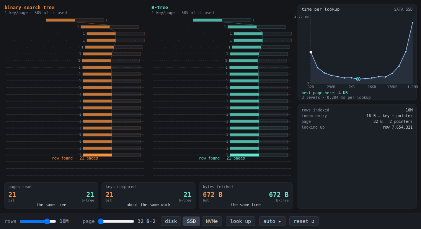The image size is (421, 229).
Task: Click the highlighted orange found-row bar
Action: (97, 155)
